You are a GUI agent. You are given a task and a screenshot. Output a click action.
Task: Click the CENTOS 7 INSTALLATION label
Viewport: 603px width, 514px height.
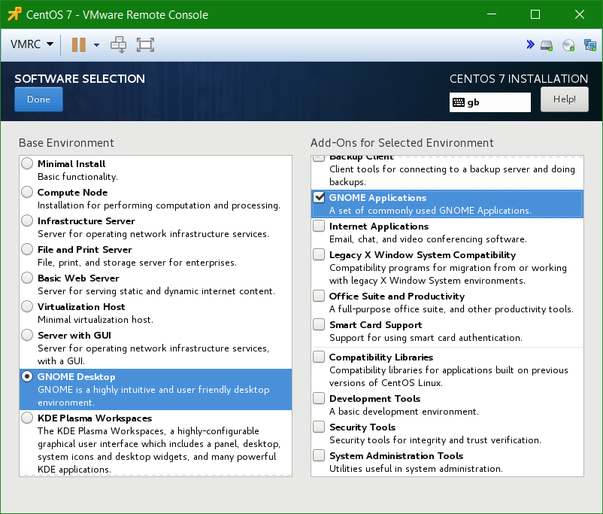(x=519, y=78)
